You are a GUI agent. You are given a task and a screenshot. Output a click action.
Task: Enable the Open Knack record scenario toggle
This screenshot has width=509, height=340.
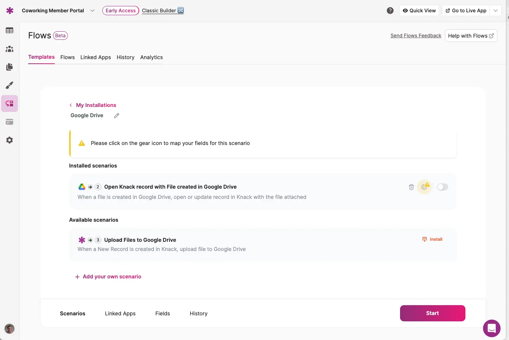[442, 187]
